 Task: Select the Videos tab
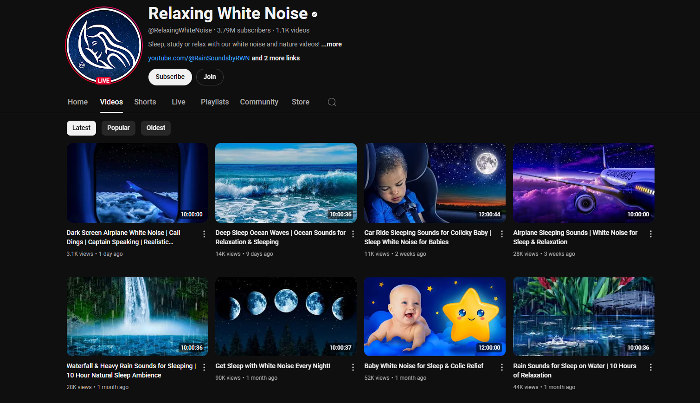[x=111, y=102]
